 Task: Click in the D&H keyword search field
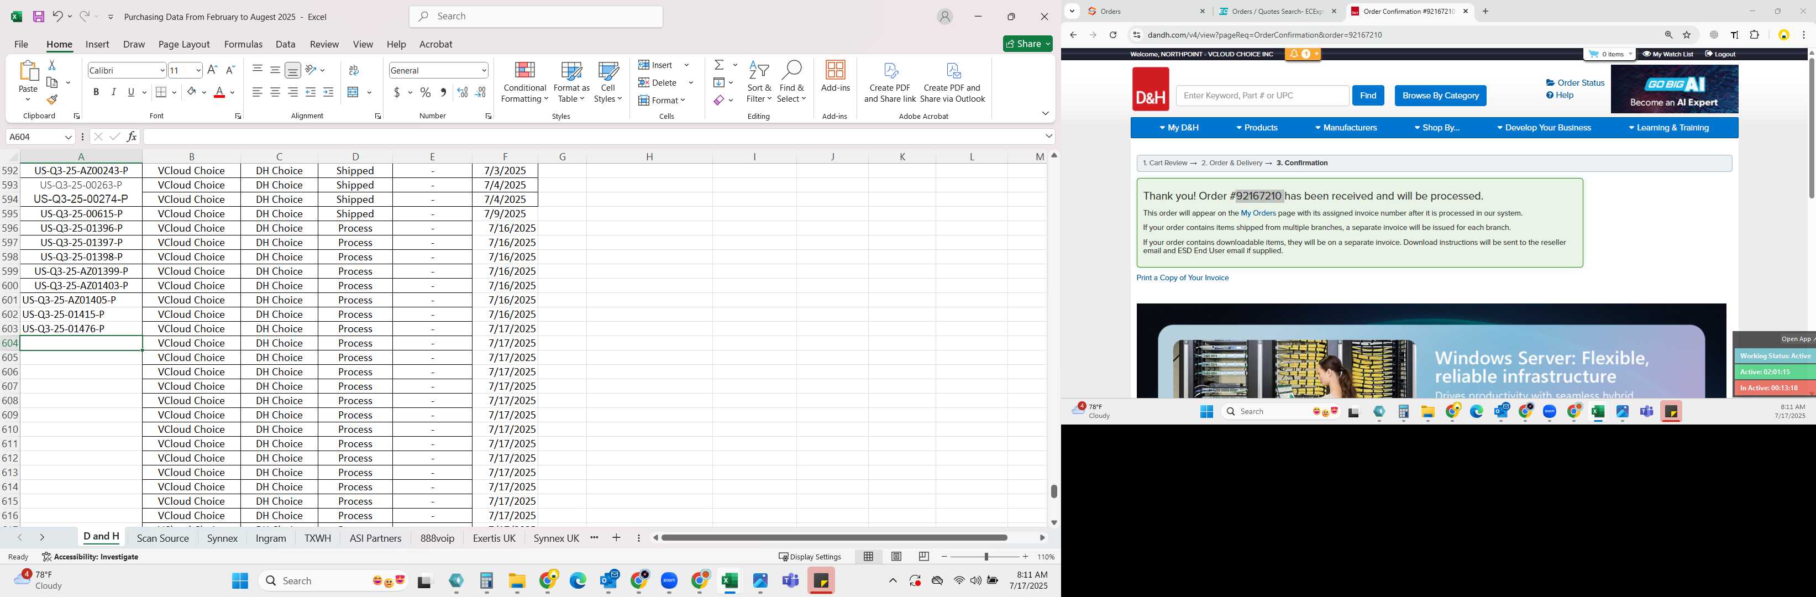point(1262,95)
